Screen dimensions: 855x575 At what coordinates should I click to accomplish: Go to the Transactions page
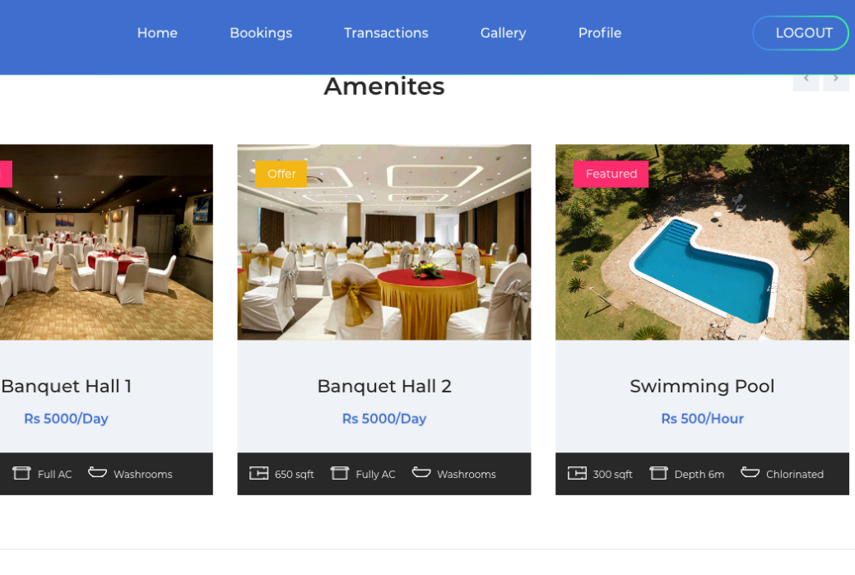click(x=386, y=33)
